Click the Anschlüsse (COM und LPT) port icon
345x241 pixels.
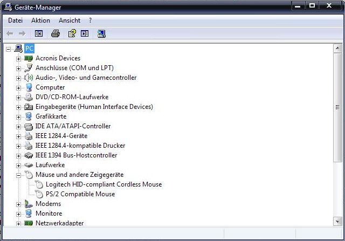coord(29,68)
